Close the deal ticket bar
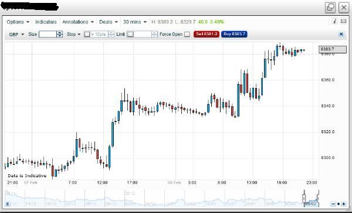This screenshot has height=213, width=352. 341,34
